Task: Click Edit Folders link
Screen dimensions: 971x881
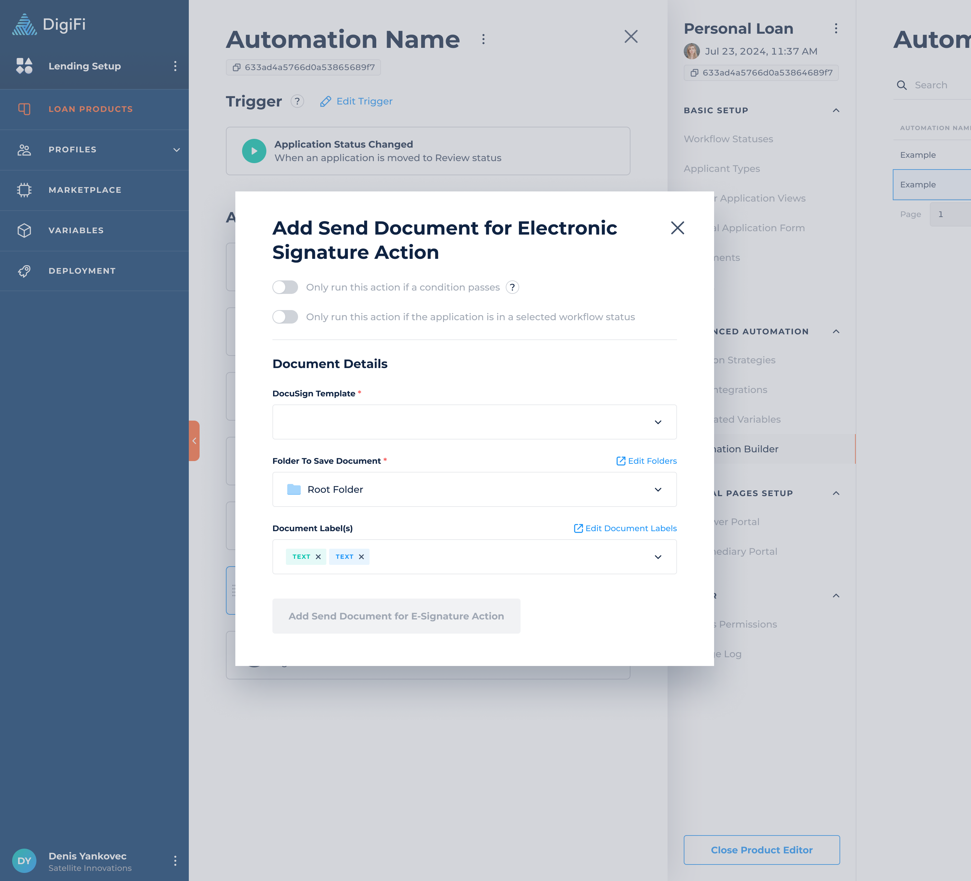Action: pyautogui.click(x=646, y=461)
